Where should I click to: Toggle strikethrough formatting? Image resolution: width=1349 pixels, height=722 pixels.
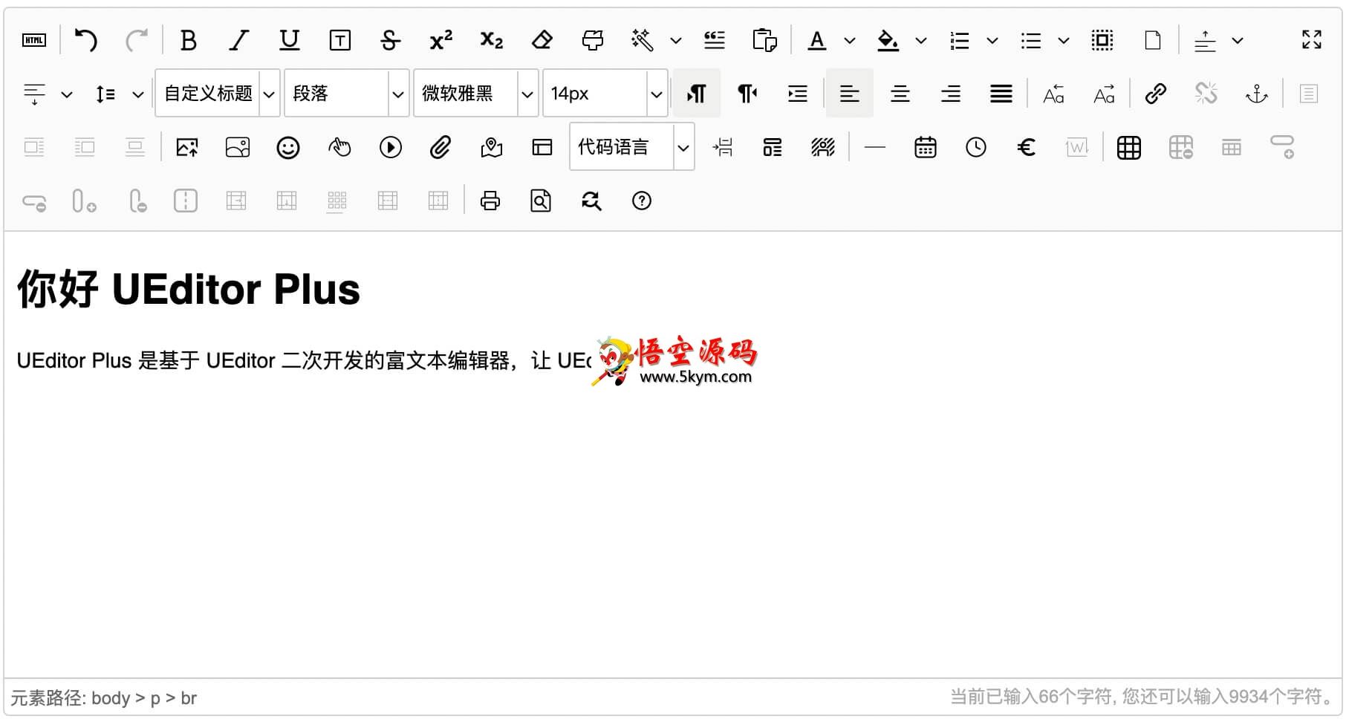[x=390, y=40]
